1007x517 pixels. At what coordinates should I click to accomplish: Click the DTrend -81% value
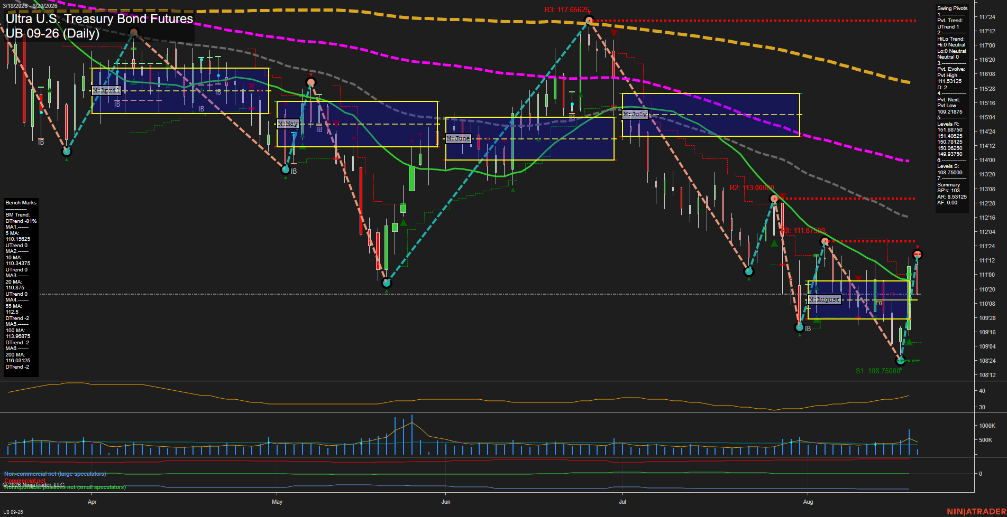[21, 221]
